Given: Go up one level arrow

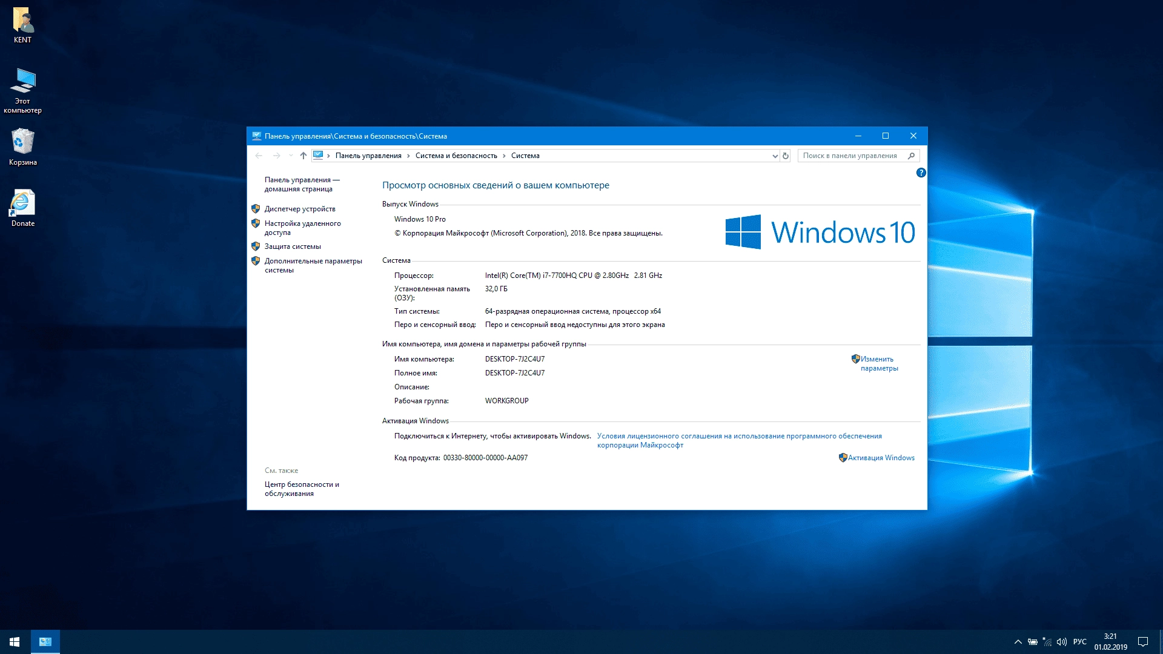Looking at the screenshot, I should (x=303, y=156).
